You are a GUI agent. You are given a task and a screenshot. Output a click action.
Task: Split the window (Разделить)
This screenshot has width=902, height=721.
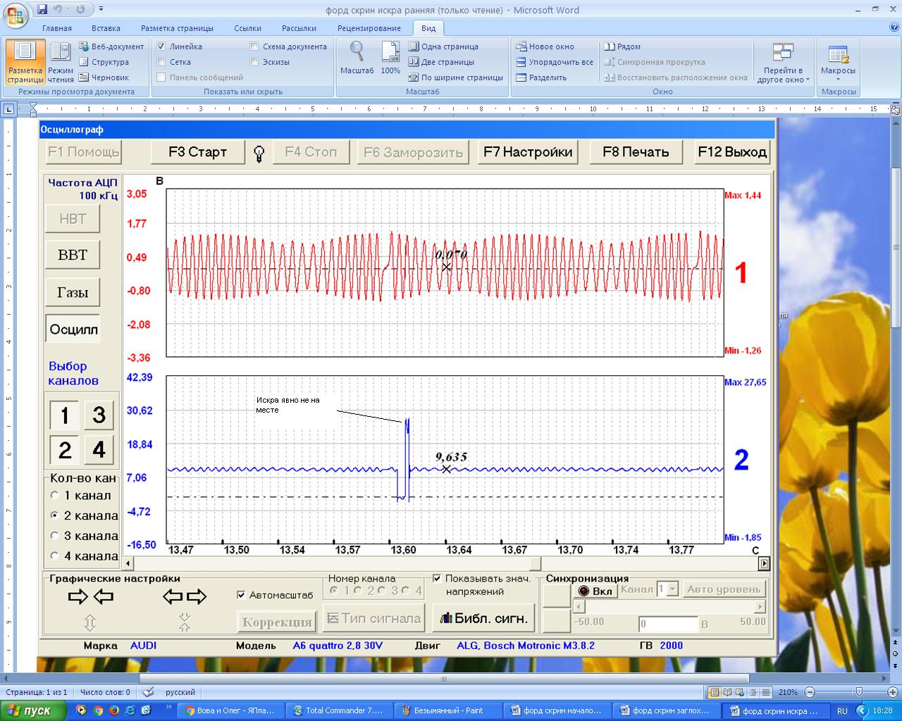coord(541,77)
